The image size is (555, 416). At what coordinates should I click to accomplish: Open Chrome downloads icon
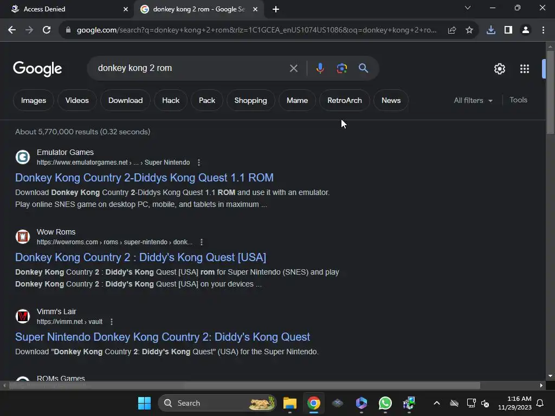tap(491, 30)
